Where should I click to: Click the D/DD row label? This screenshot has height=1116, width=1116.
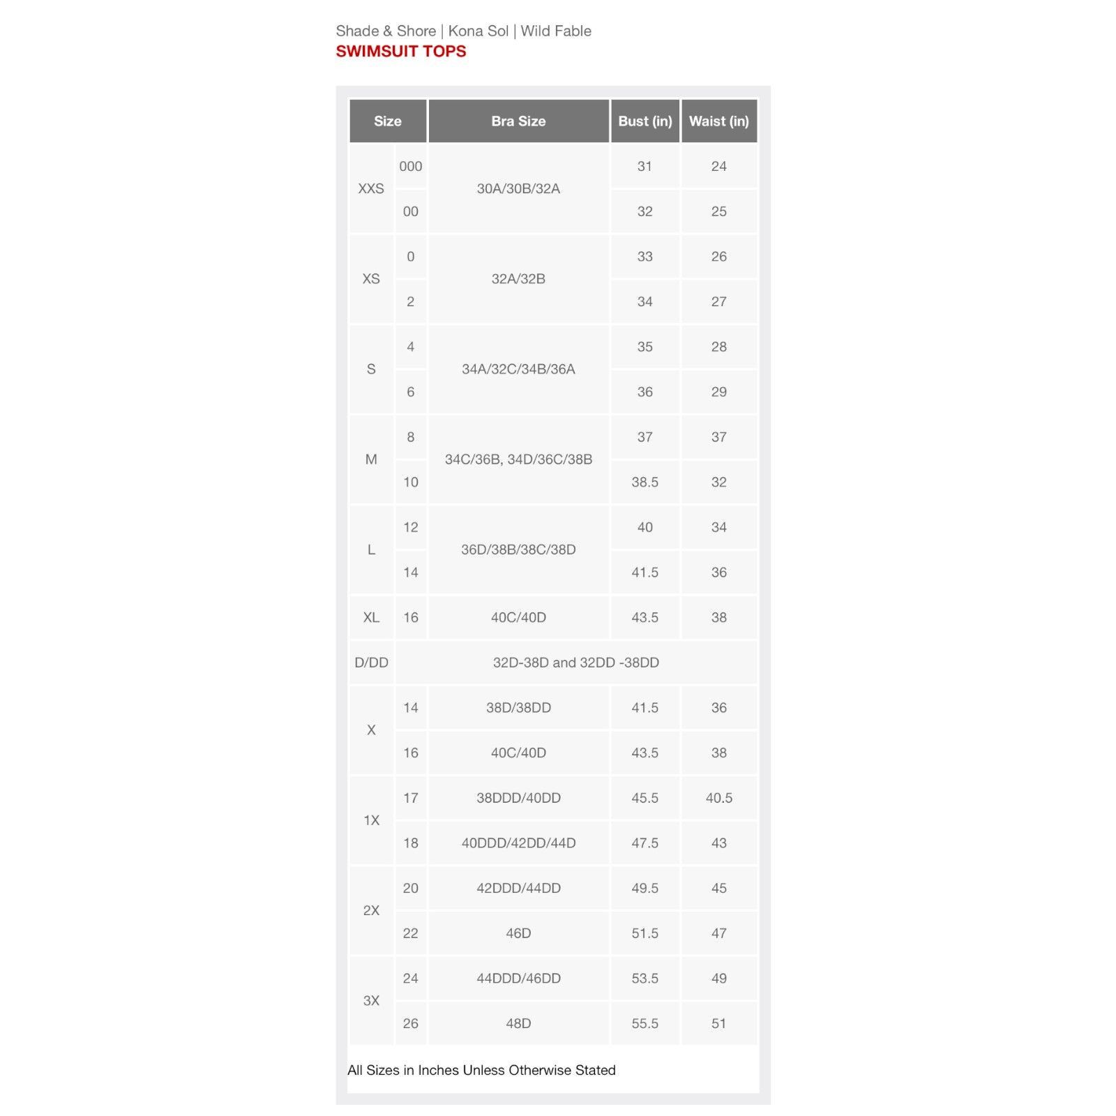point(371,663)
